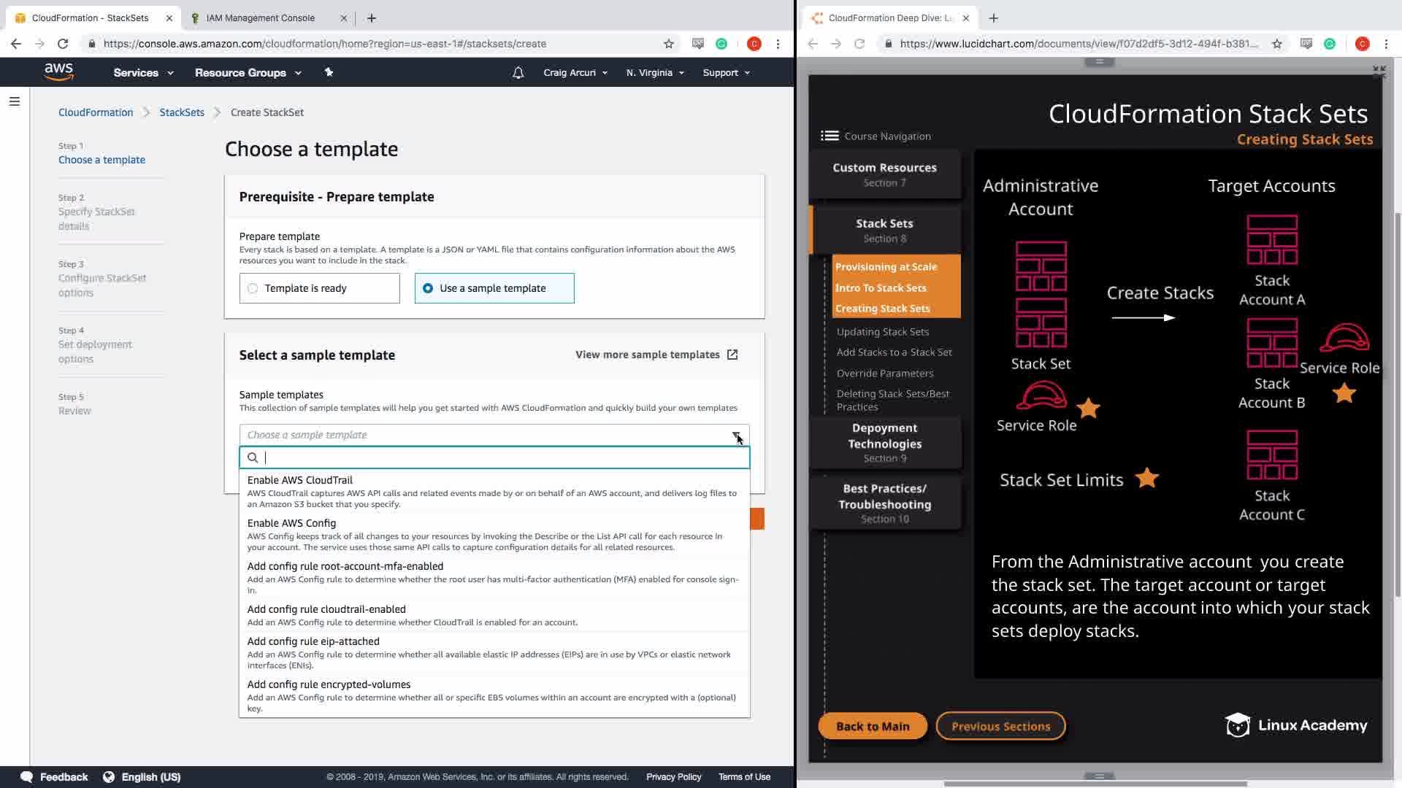
Task: Select the Template is ready radio option
Action: (253, 288)
